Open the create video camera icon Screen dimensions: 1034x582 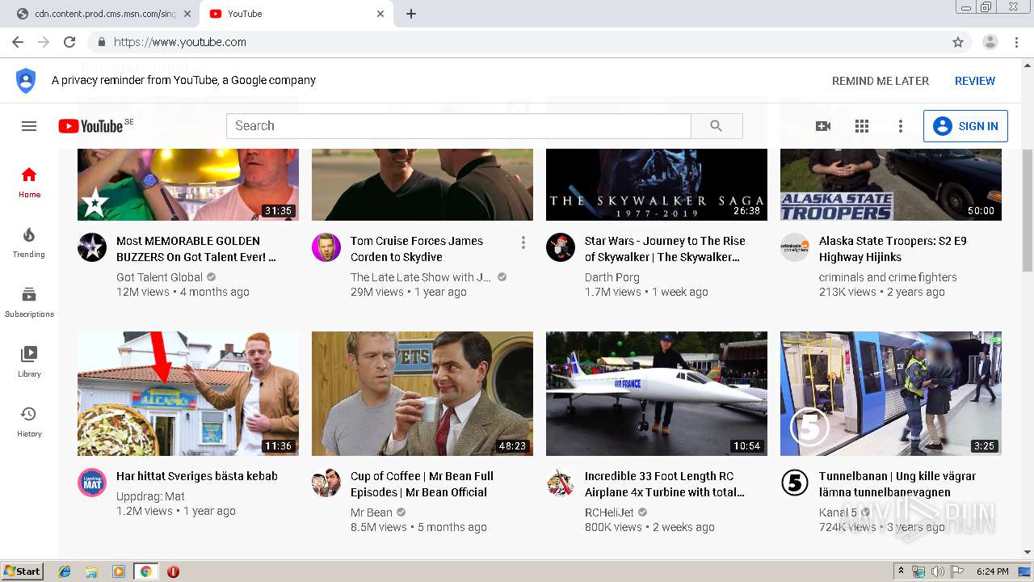823,126
